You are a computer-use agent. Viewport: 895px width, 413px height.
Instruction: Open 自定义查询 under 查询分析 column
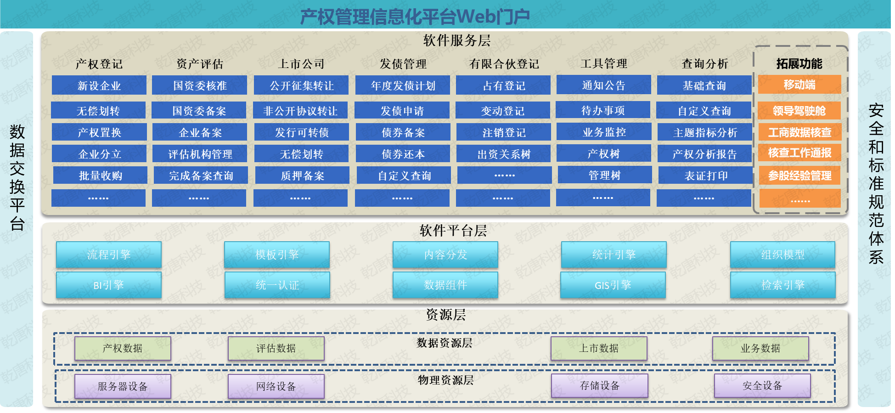pos(704,111)
